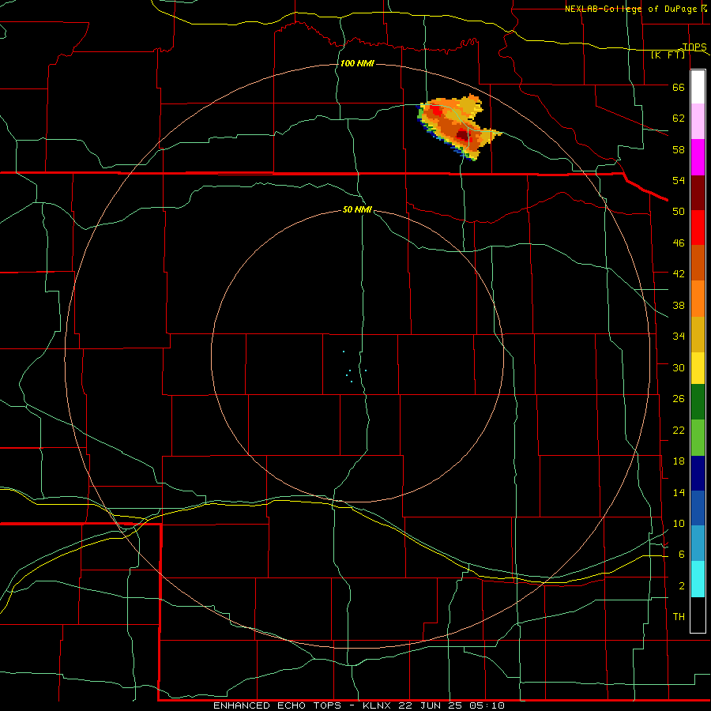Screen dimensions: 711x711
Task: Click the NEXLAB-College of DuPage credit text
Action: (630, 9)
